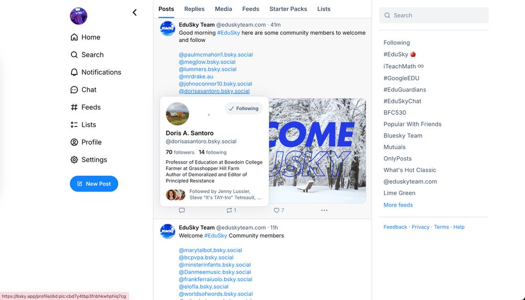
Task: Switch to the Media tab
Action: point(223,9)
